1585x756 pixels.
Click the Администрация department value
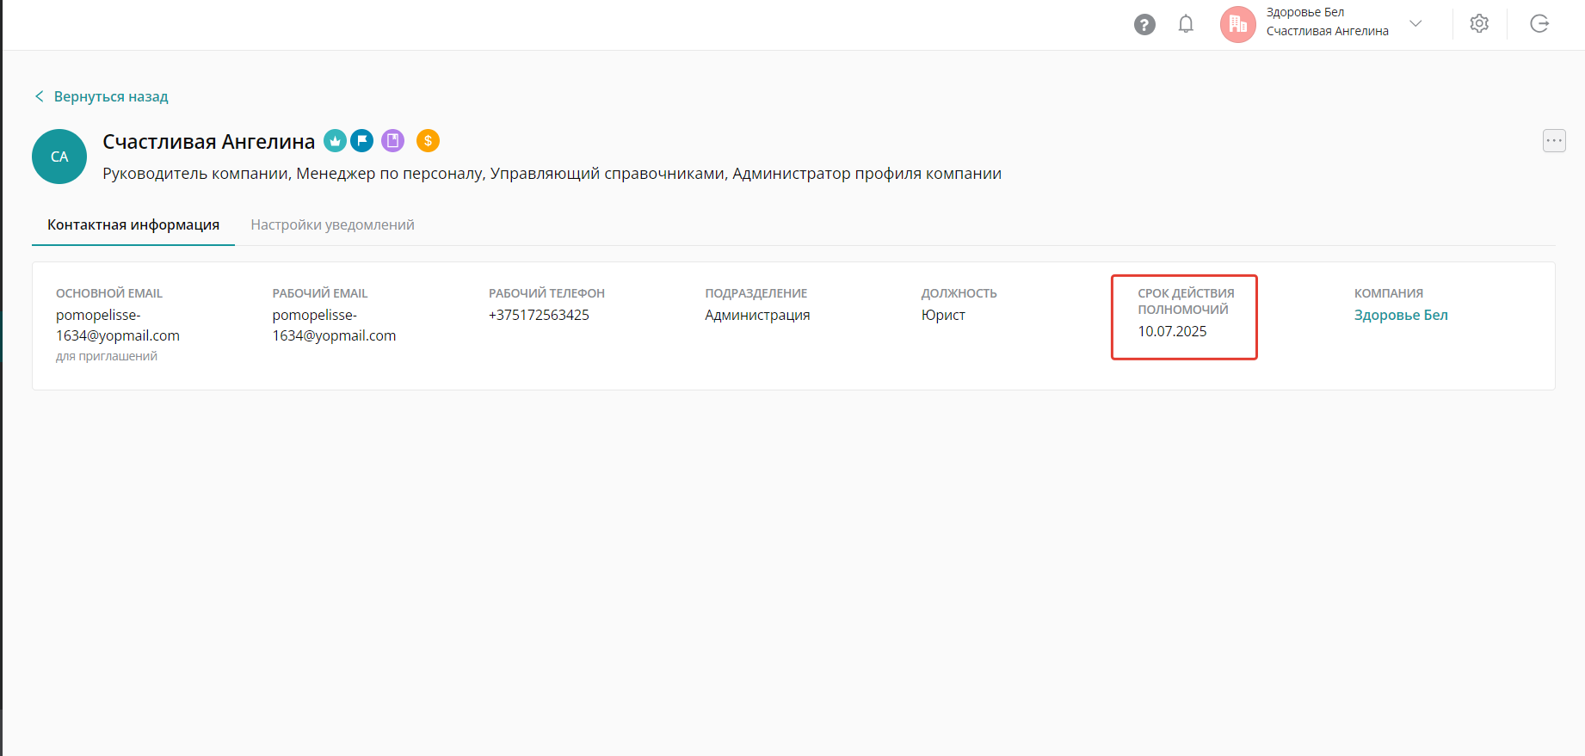point(757,315)
